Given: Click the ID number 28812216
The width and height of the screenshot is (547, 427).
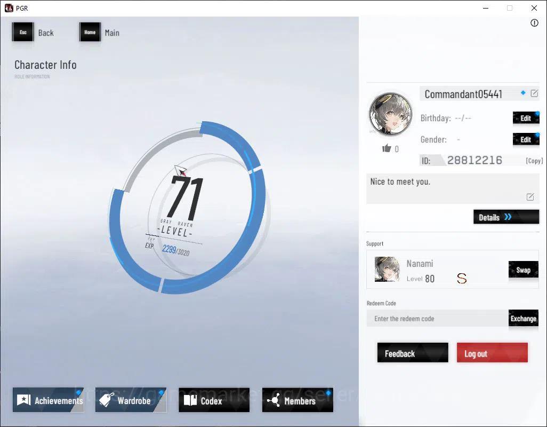Looking at the screenshot, I should [x=474, y=160].
